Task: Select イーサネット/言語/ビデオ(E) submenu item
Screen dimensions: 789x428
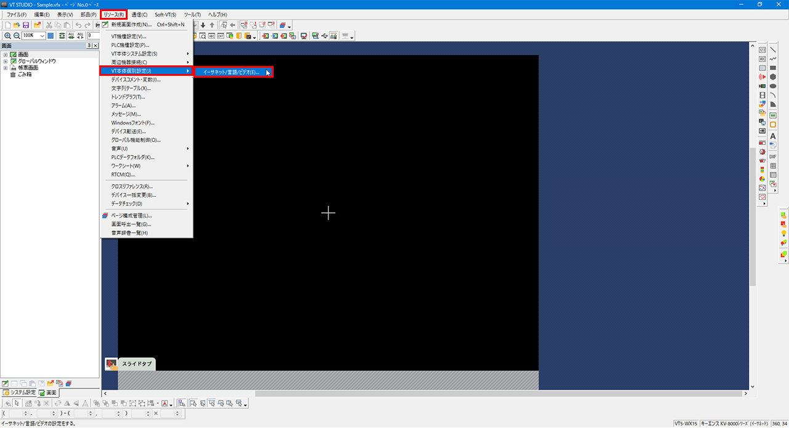Action: click(232, 72)
